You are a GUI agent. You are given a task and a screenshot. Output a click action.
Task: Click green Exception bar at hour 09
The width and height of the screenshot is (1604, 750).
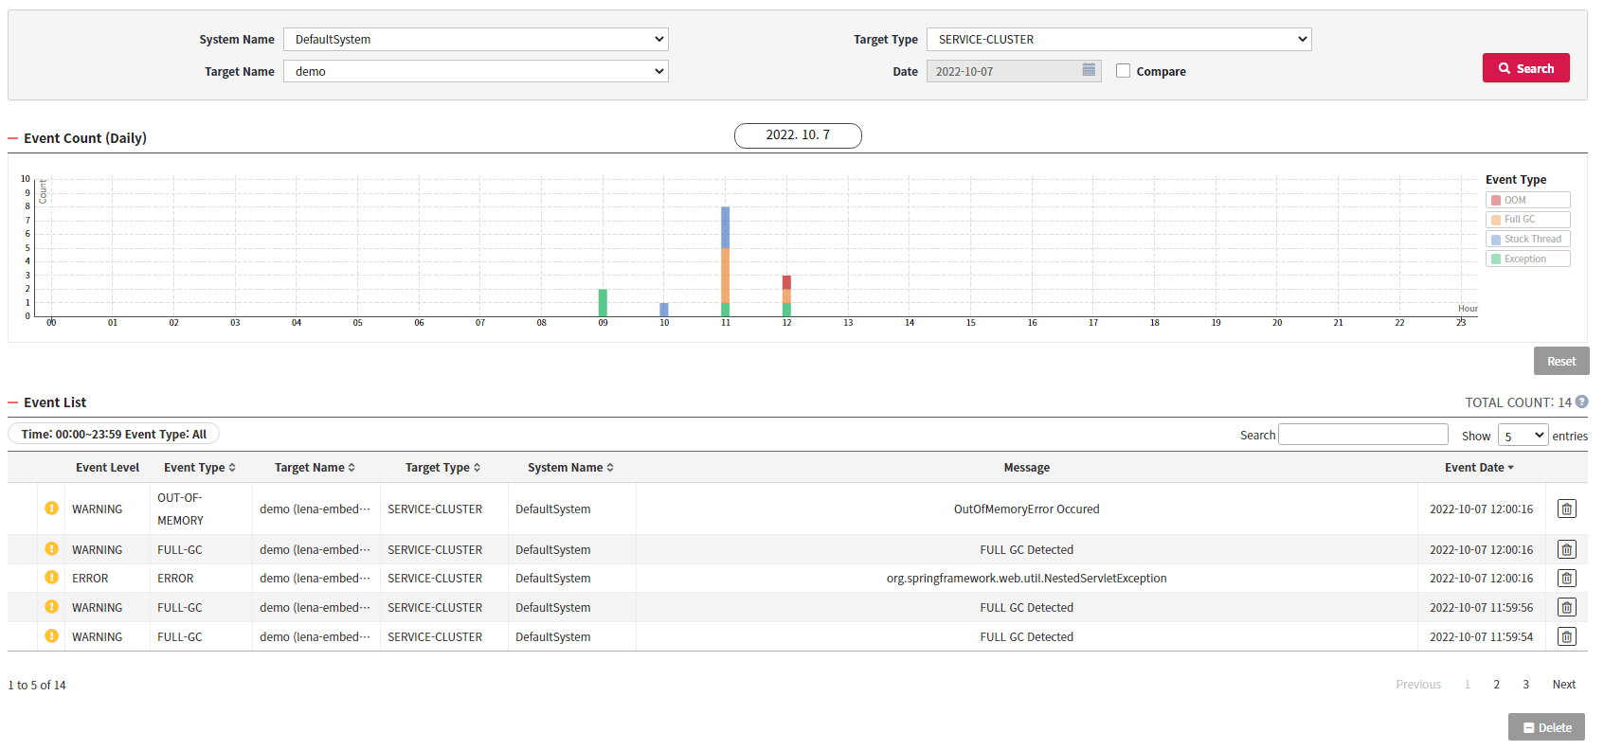tap(603, 302)
